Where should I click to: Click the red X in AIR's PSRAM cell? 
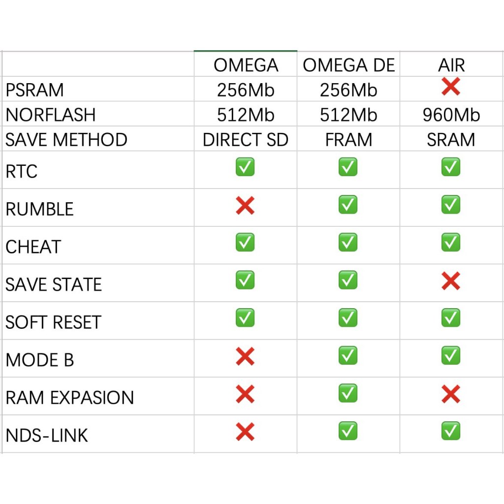coord(451,87)
